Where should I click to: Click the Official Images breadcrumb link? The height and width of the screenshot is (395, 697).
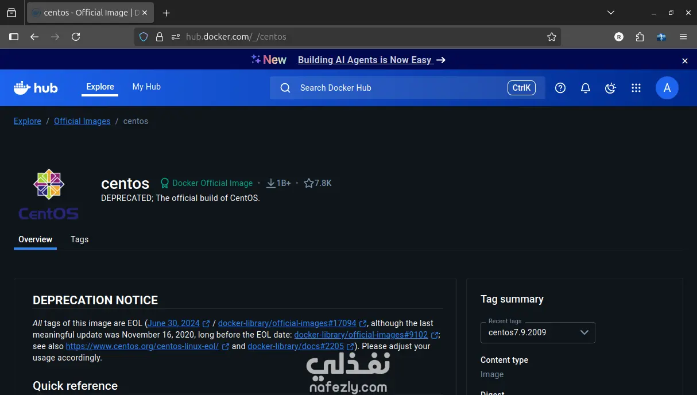point(82,121)
